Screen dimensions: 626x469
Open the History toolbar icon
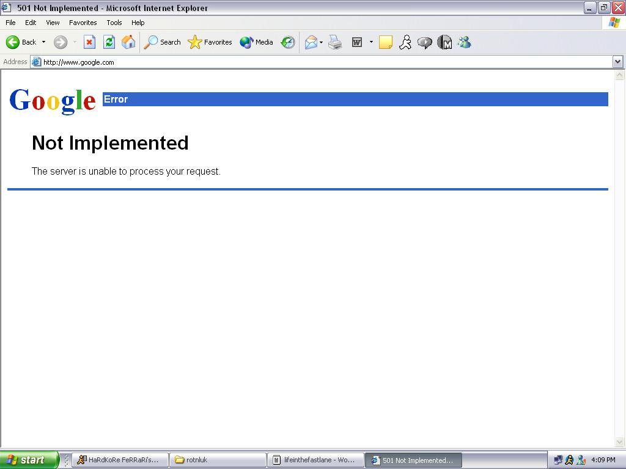pyautogui.click(x=288, y=42)
